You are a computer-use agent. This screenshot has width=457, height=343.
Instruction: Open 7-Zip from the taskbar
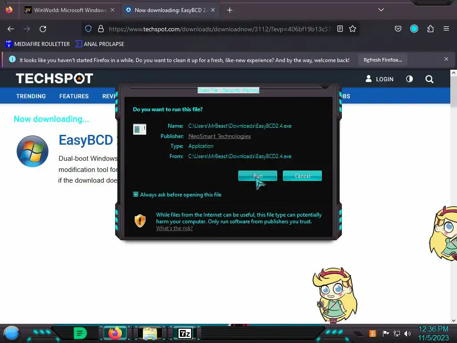coord(185,333)
